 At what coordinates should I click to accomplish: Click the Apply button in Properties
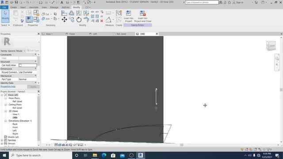(33, 87)
